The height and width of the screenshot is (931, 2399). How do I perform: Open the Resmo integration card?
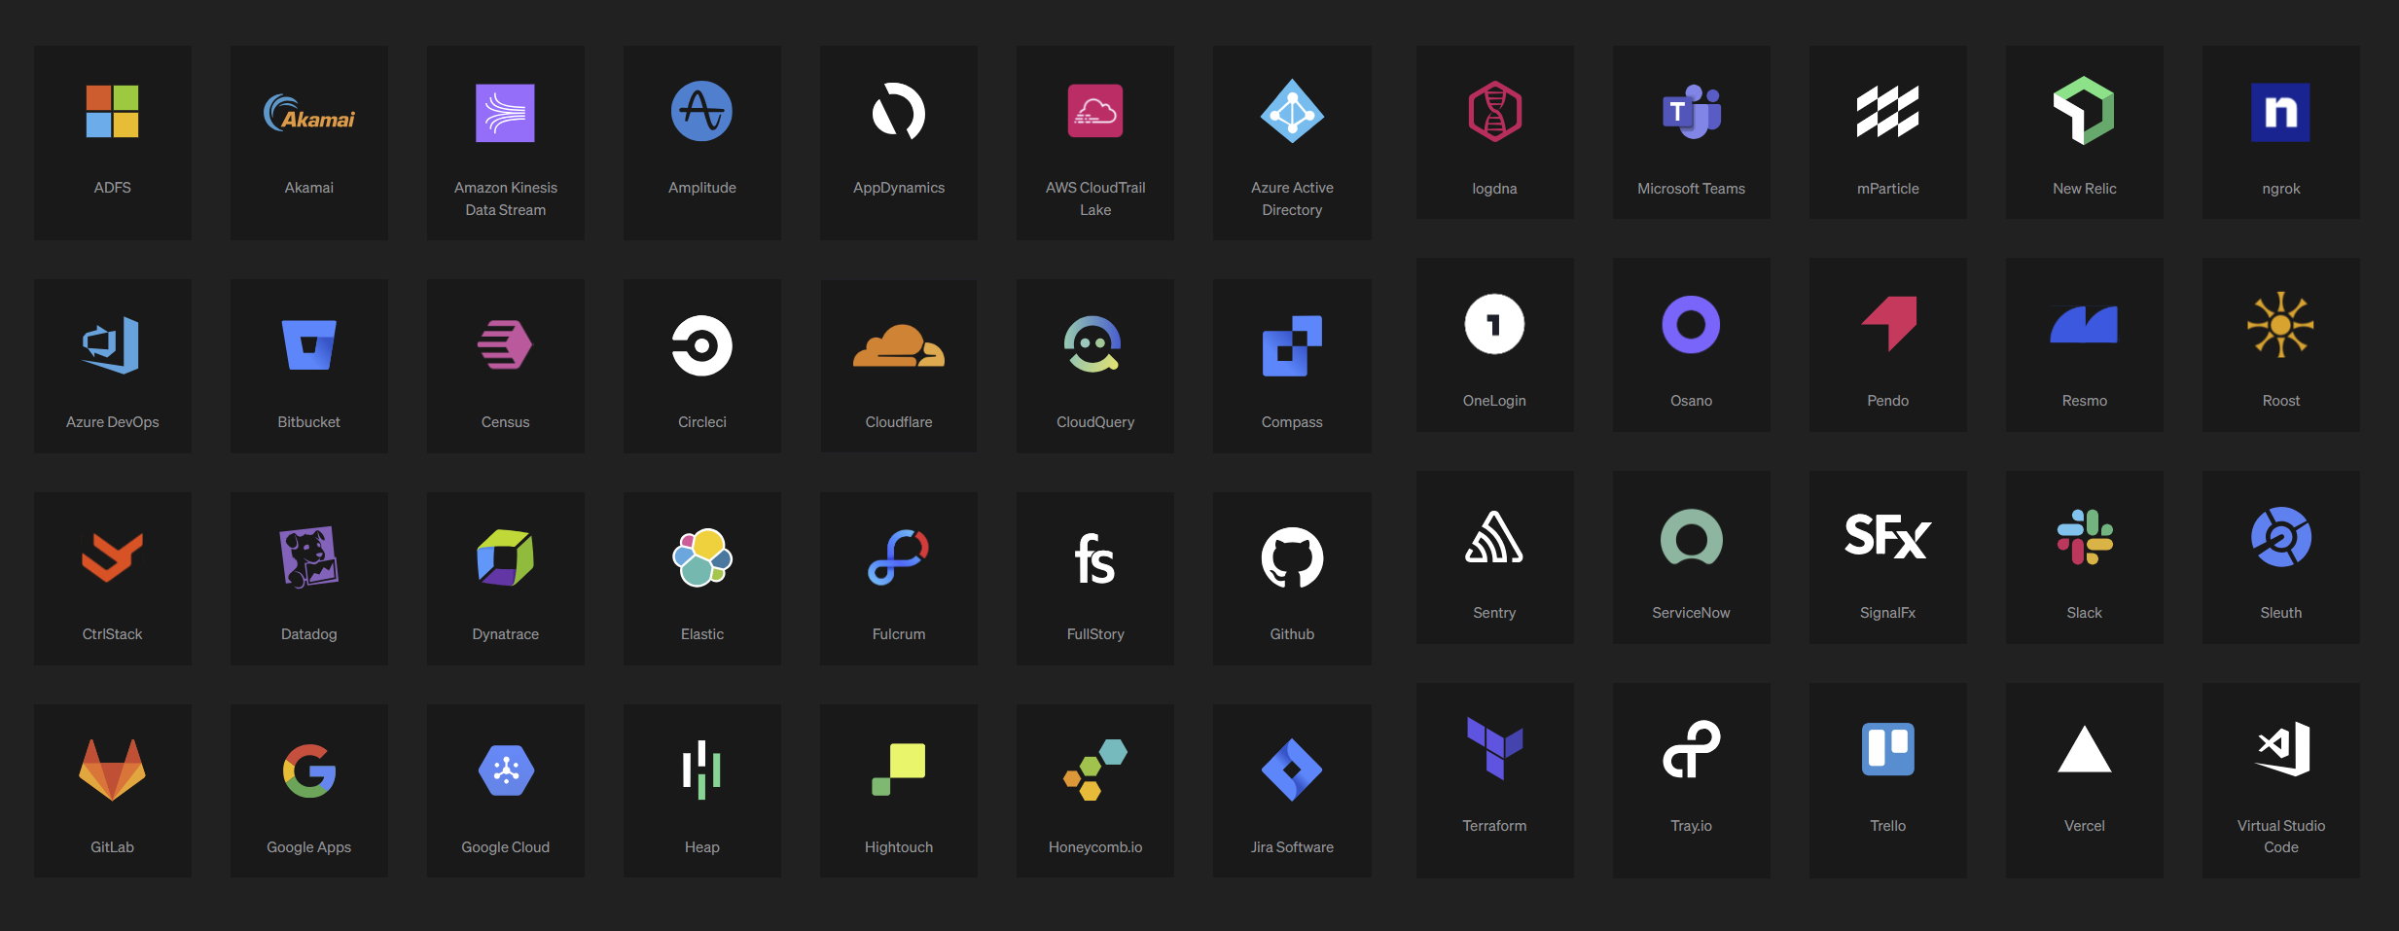[2085, 344]
